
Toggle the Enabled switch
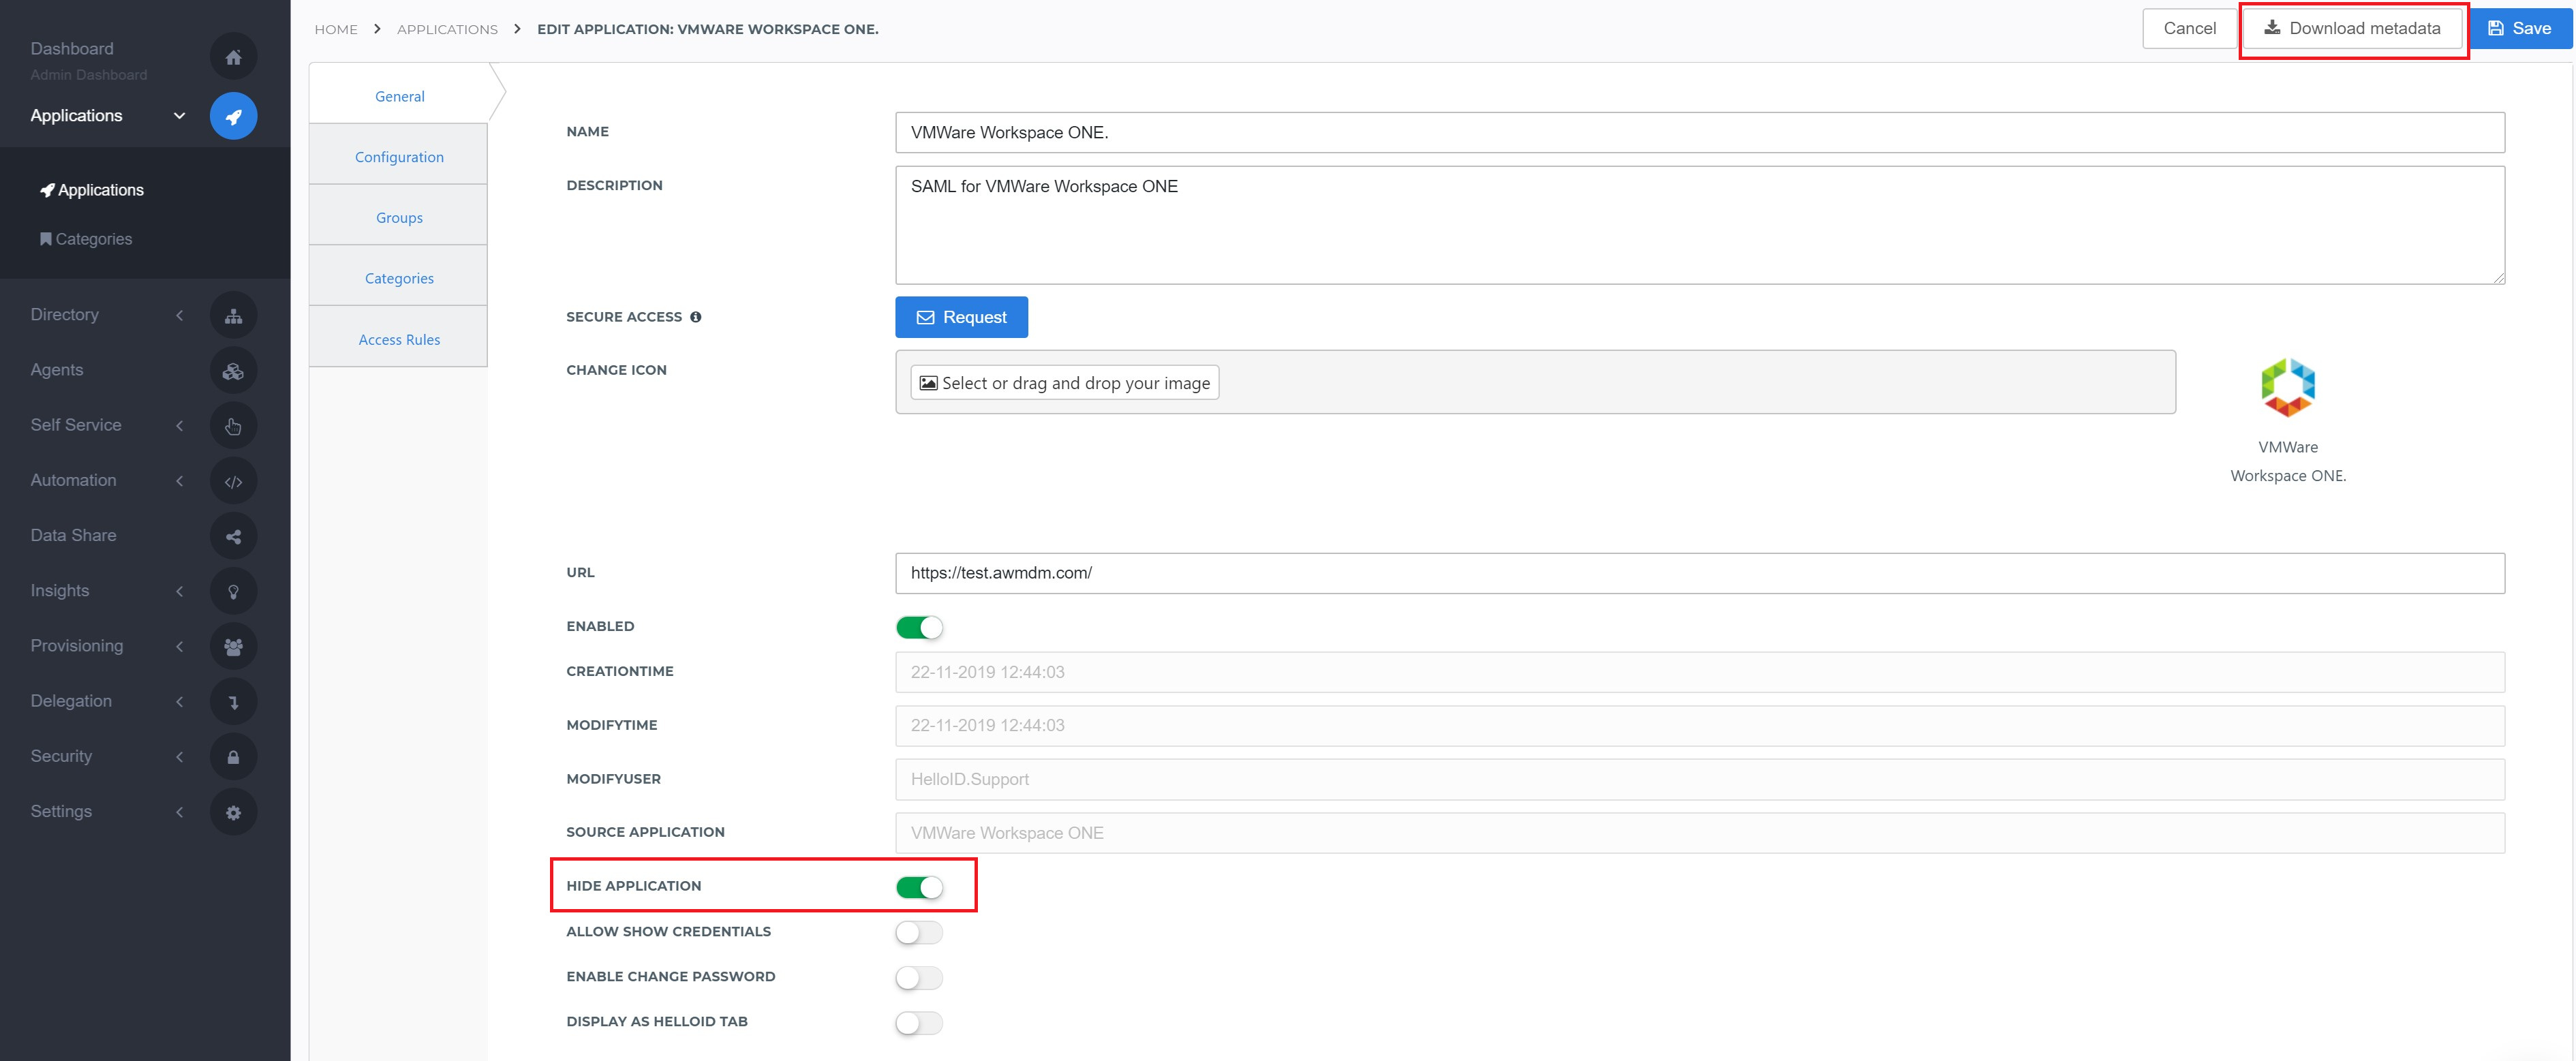[x=919, y=627]
